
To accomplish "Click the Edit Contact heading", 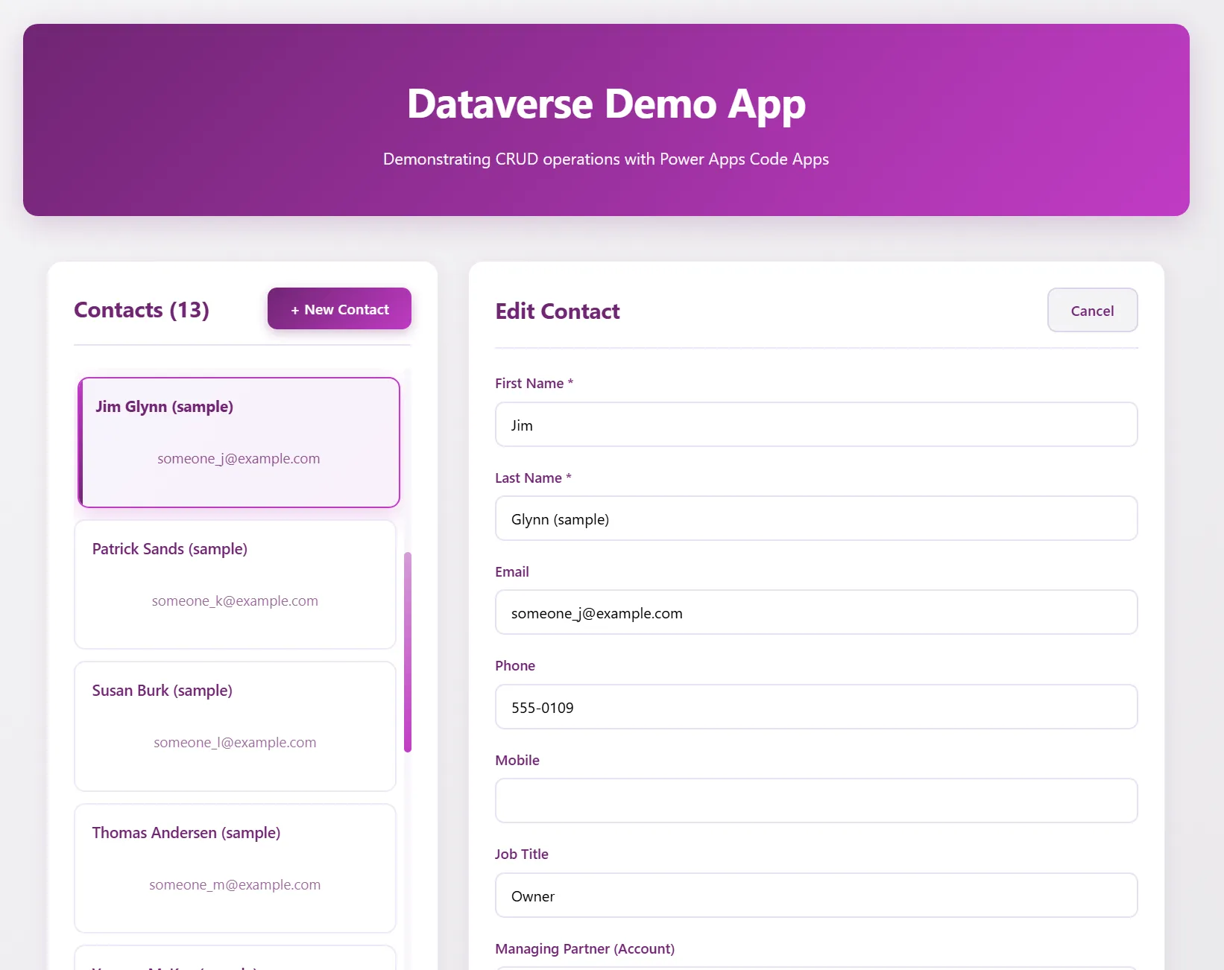I will 558,311.
